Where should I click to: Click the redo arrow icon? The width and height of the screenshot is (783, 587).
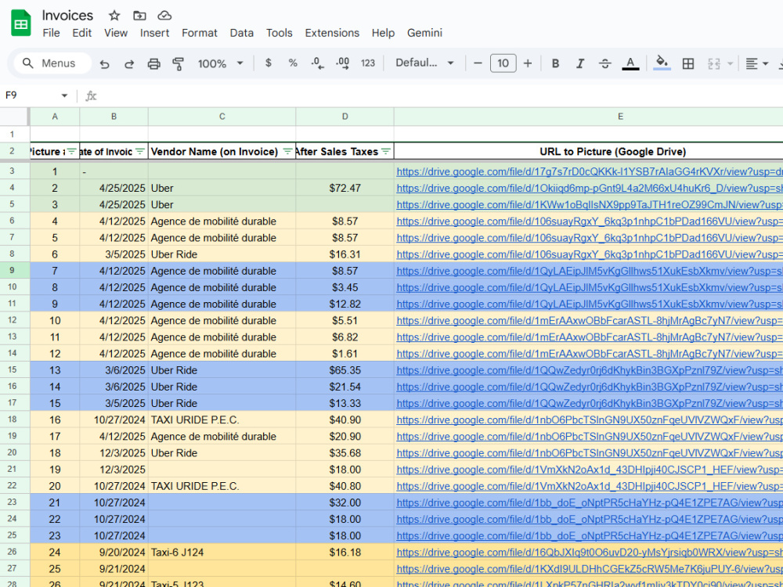[x=129, y=63]
